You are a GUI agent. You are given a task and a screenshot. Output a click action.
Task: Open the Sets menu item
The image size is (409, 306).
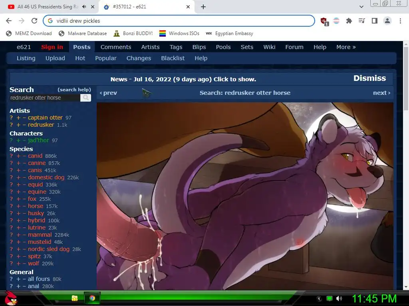(247, 47)
